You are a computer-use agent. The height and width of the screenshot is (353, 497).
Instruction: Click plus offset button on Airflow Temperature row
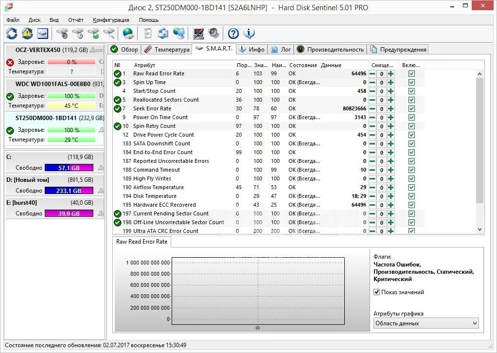(x=391, y=188)
